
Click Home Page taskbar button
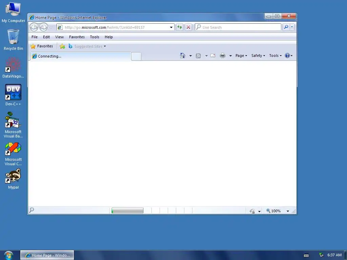[x=47, y=255]
